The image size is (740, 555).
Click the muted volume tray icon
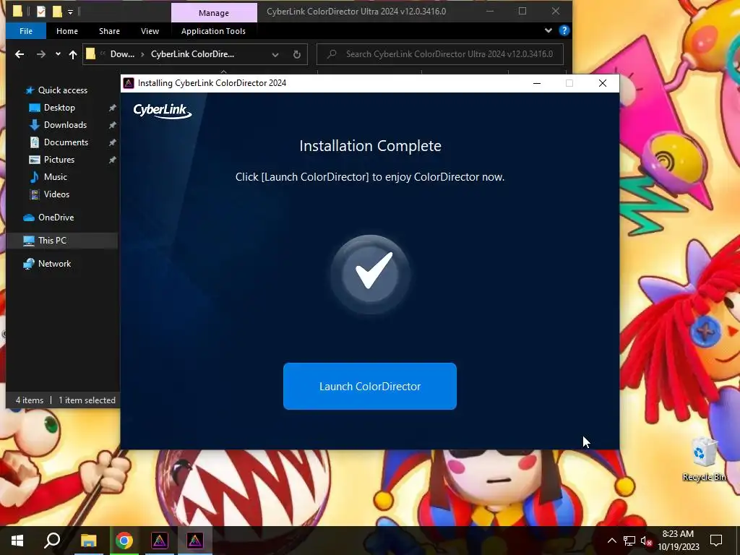[x=646, y=541]
